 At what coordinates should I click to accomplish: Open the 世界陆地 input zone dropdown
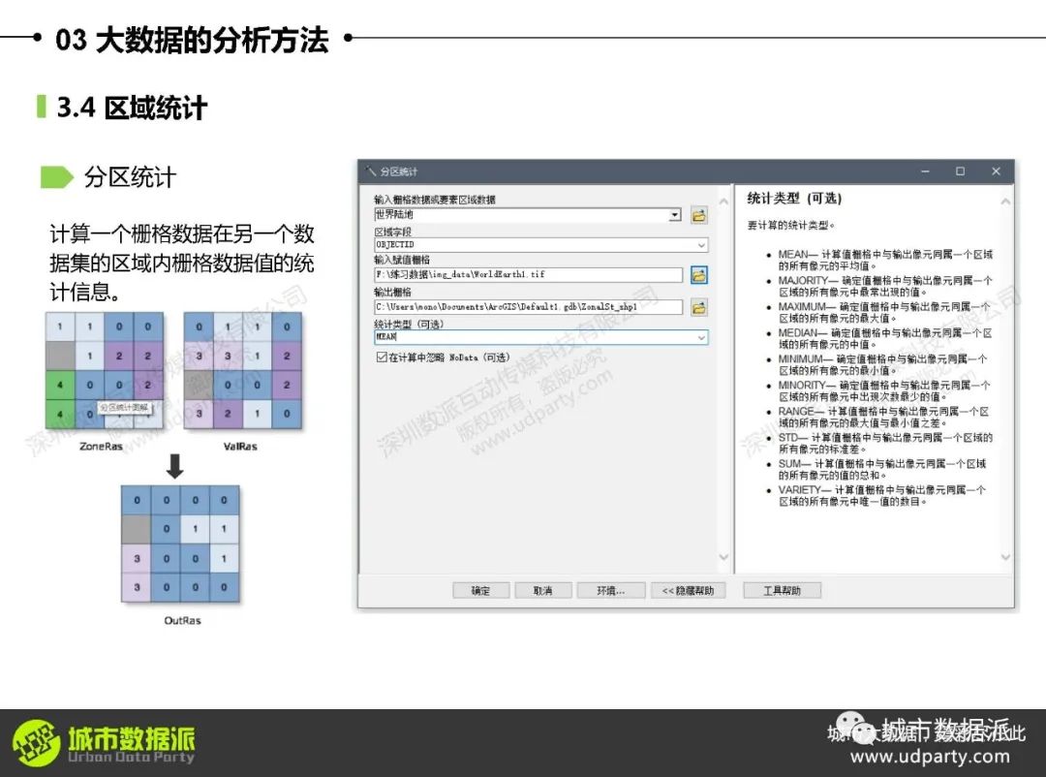pos(675,215)
